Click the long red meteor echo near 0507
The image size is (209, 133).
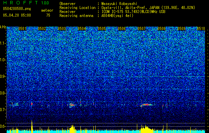pos(146,105)
